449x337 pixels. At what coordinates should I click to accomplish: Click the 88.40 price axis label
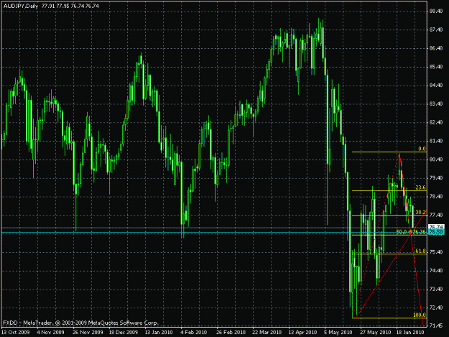tap(436, 11)
